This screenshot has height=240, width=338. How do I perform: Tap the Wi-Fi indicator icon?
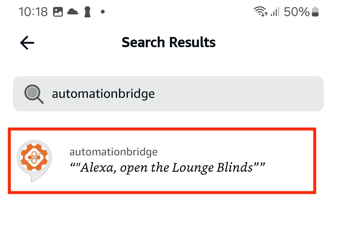pos(261,12)
